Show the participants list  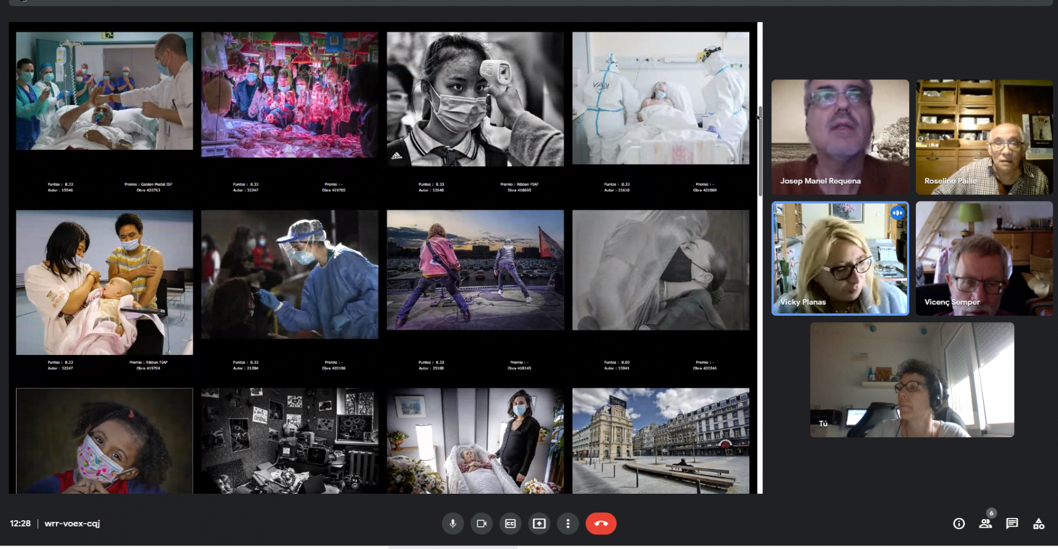point(986,523)
